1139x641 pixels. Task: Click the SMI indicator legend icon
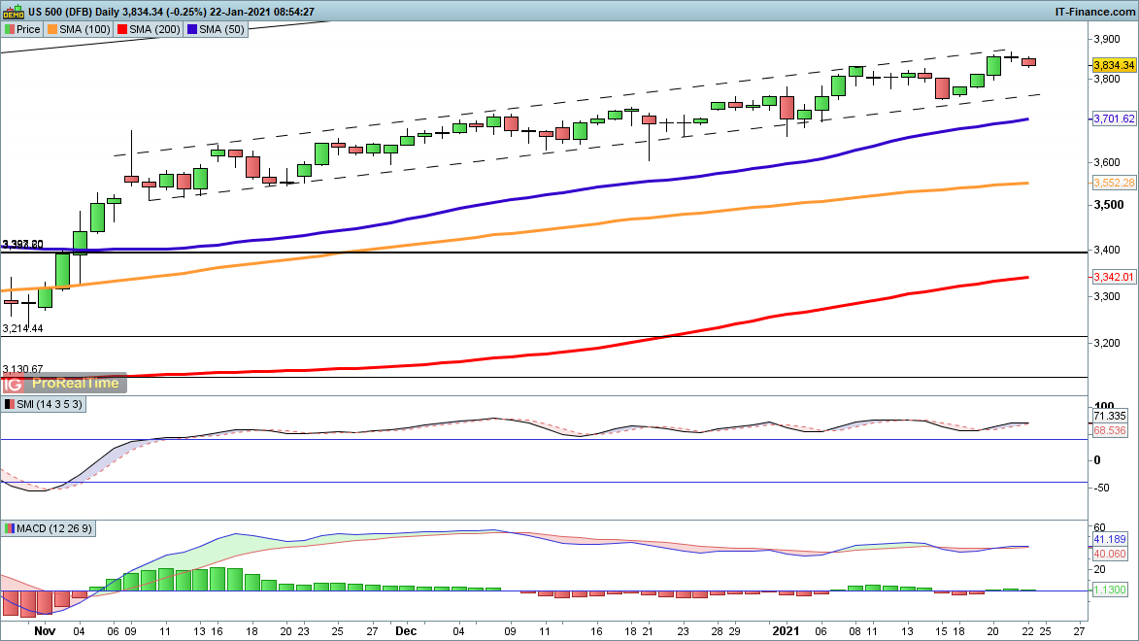point(10,404)
